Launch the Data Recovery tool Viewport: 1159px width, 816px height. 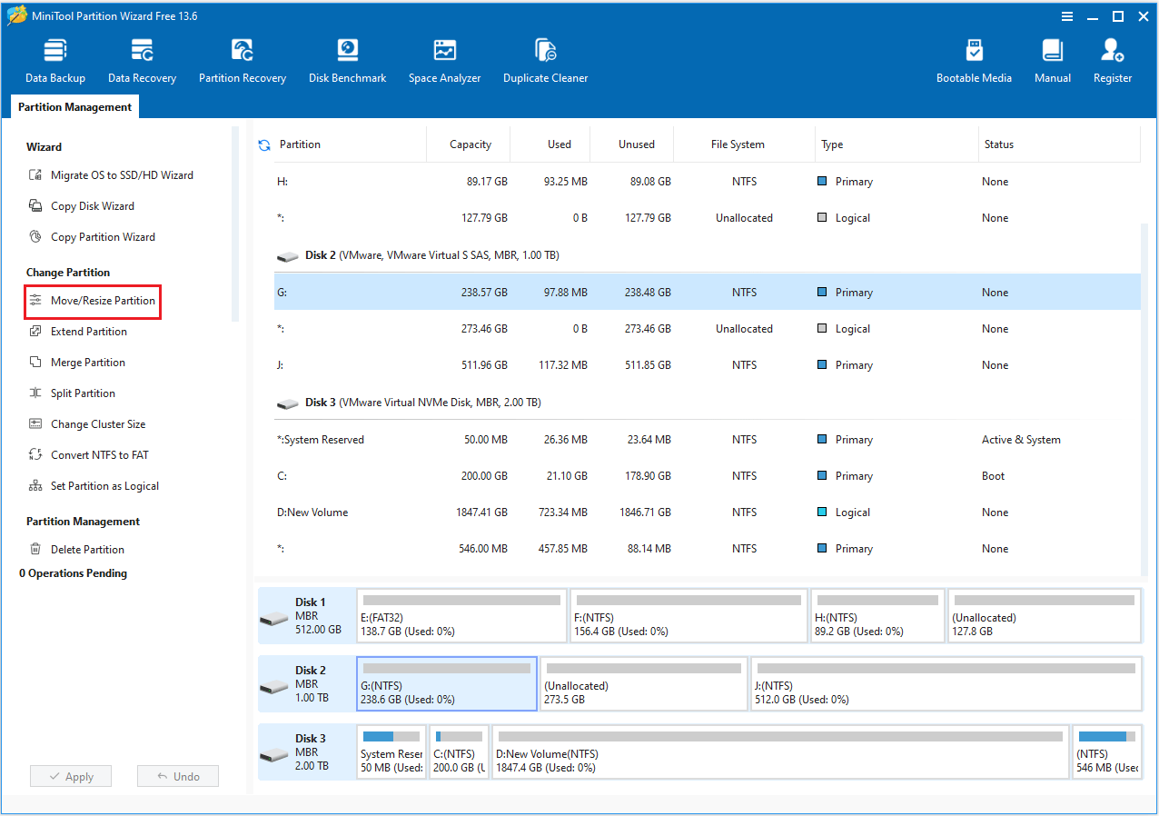[142, 61]
